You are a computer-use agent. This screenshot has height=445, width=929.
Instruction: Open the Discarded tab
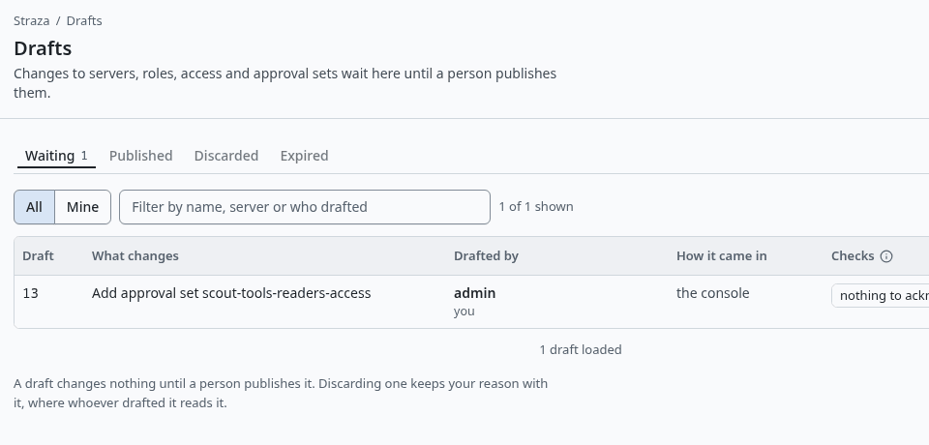pyautogui.click(x=226, y=156)
